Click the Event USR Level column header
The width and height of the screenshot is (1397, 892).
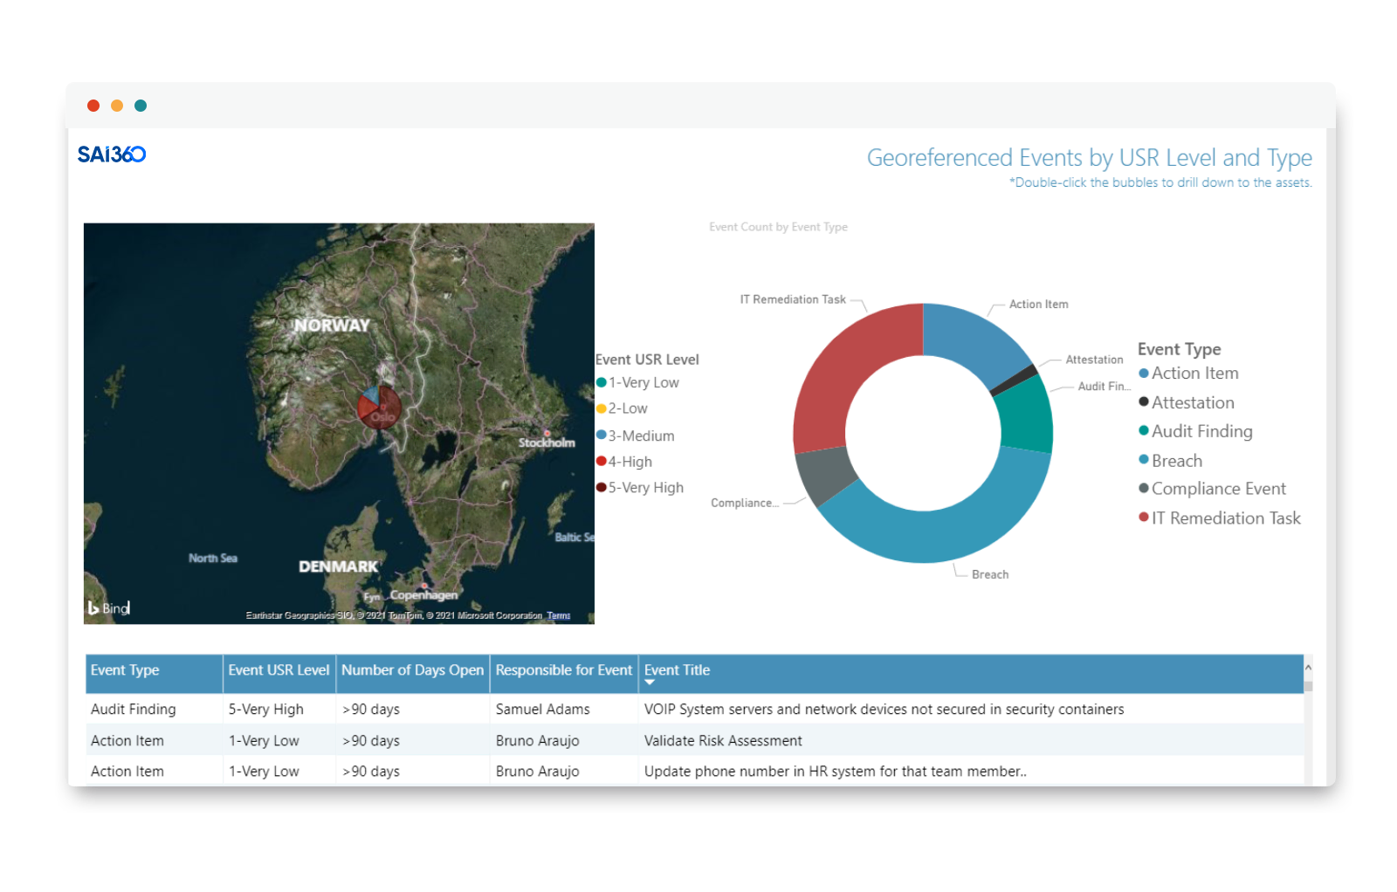click(279, 670)
